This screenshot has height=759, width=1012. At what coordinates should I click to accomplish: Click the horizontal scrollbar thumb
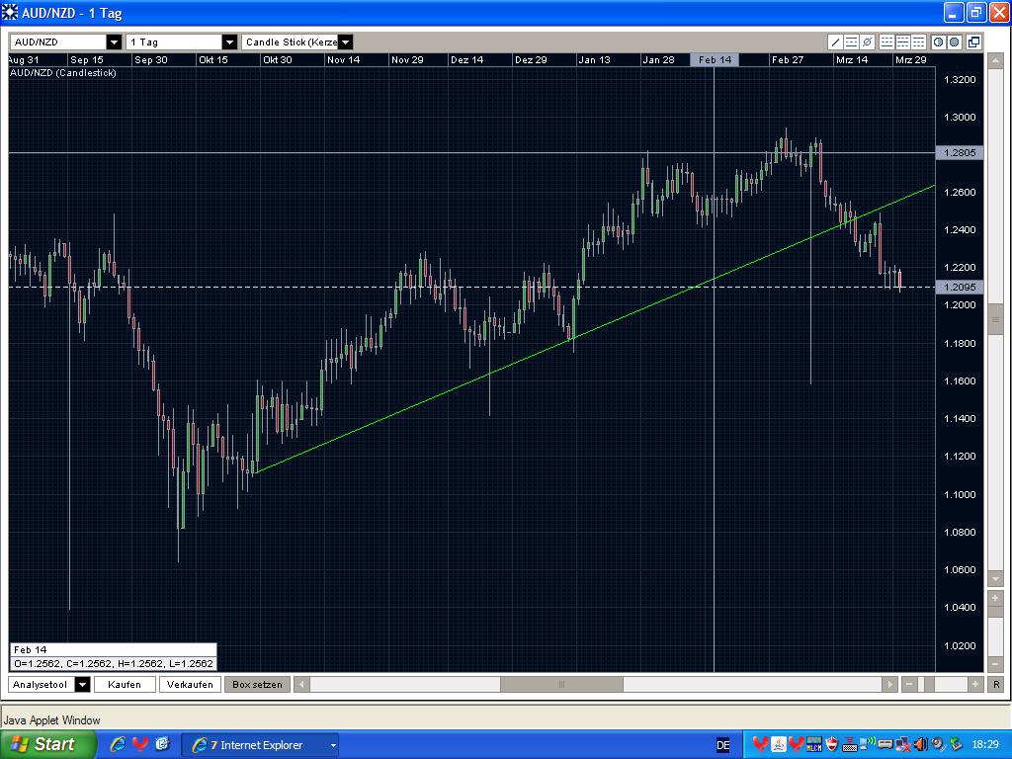(561, 684)
